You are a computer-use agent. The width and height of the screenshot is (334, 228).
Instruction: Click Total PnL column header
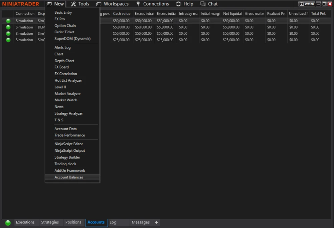click(x=320, y=14)
